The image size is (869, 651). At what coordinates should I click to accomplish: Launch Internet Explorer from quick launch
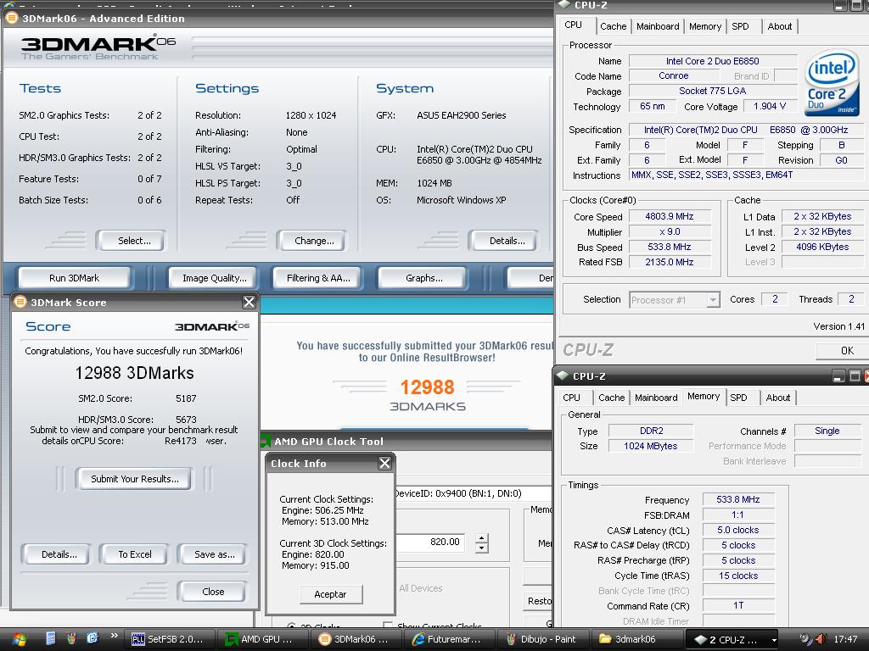[x=92, y=638]
